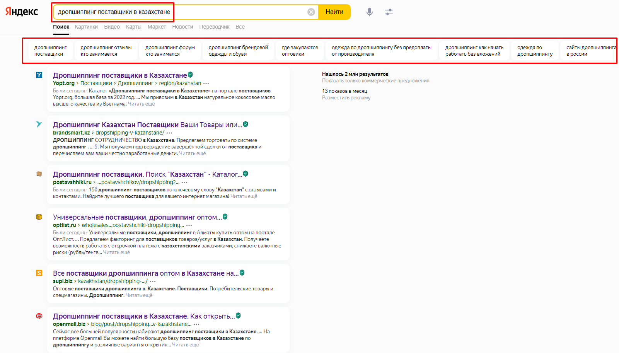Click the optlist.ru favicon
The height and width of the screenshot is (353, 619).
(39, 217)
